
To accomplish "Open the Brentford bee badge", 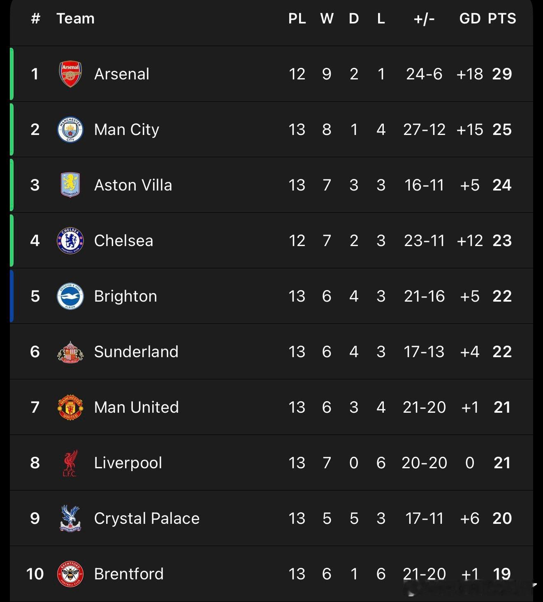I will tap(70, 574).
